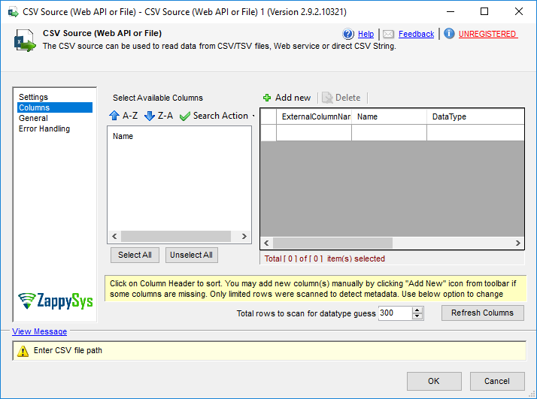Click the Name header in available columns list
537x399 pixels.
coord(123,136)
